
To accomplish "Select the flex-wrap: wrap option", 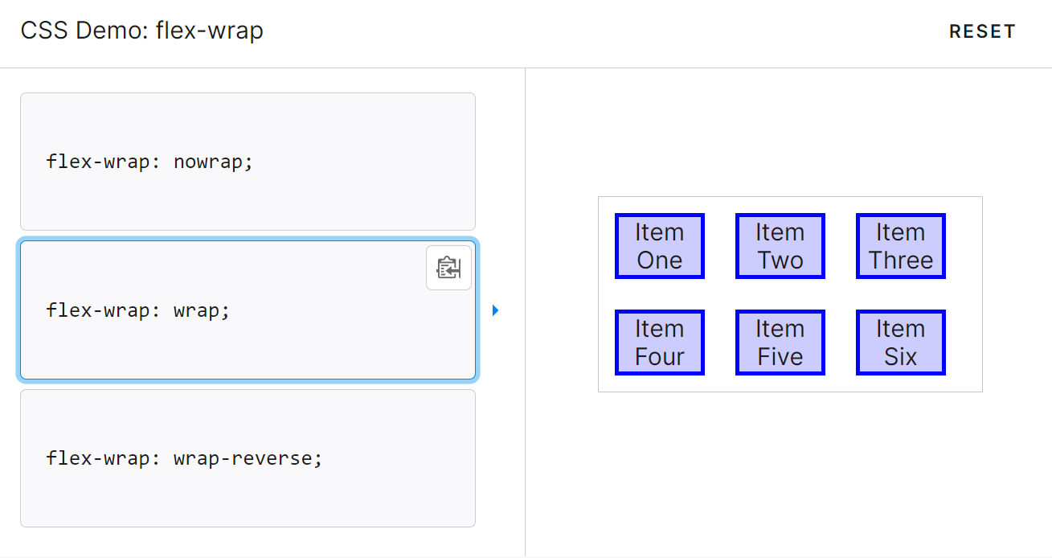I will [x=248, y=310].
